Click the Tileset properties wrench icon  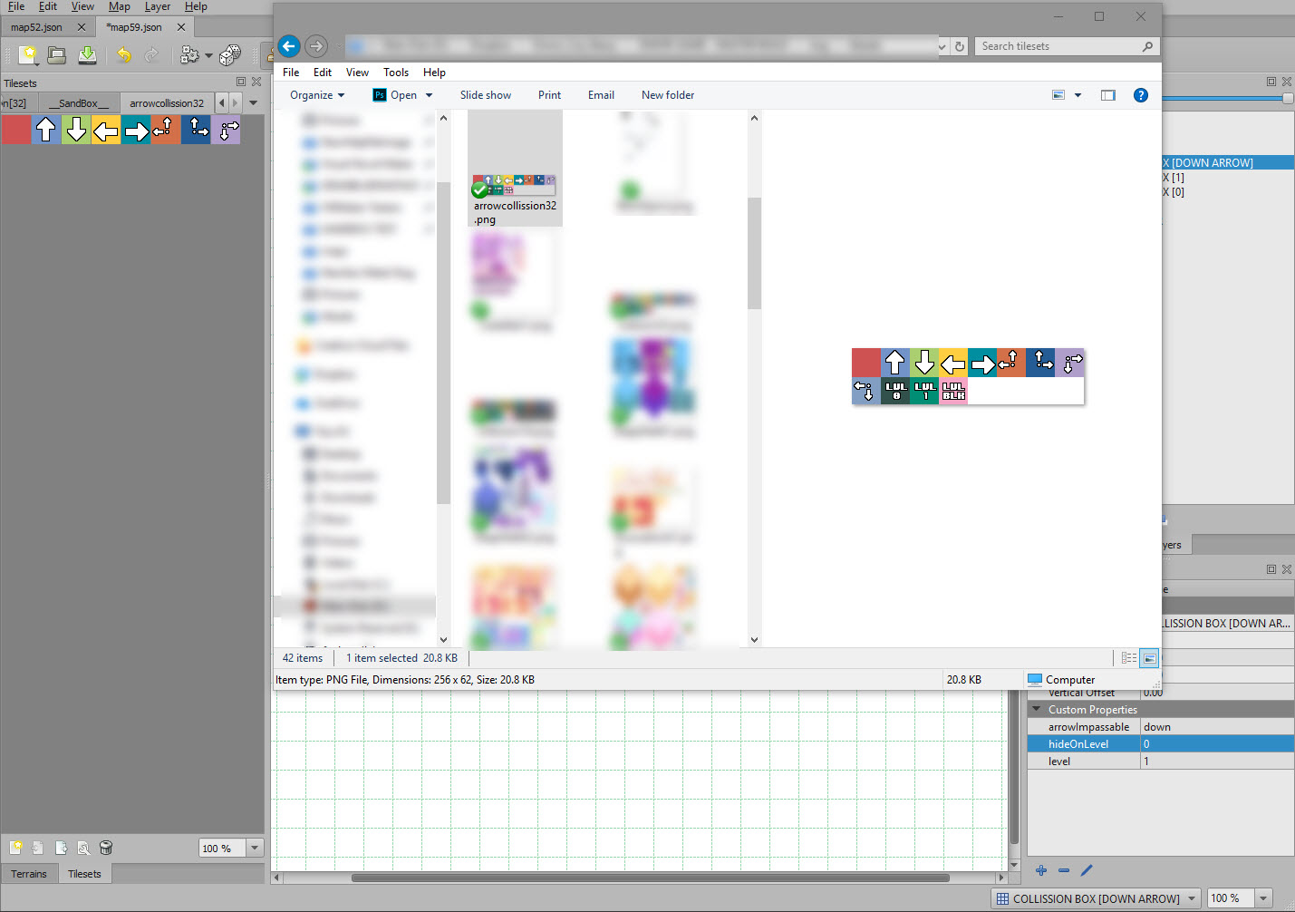click(x=83, y=848)
